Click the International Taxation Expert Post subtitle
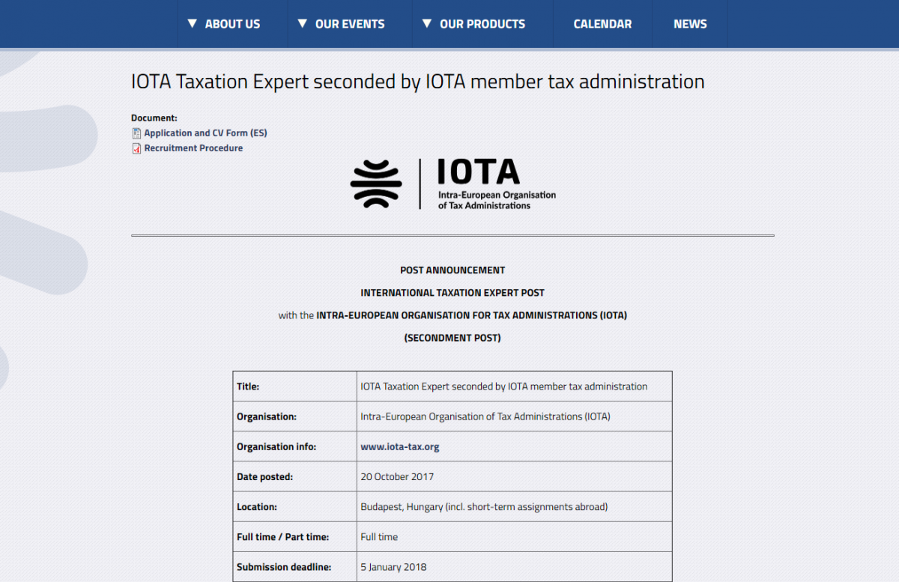This screenshot has height=582, width=899. (x=452, y=293)
